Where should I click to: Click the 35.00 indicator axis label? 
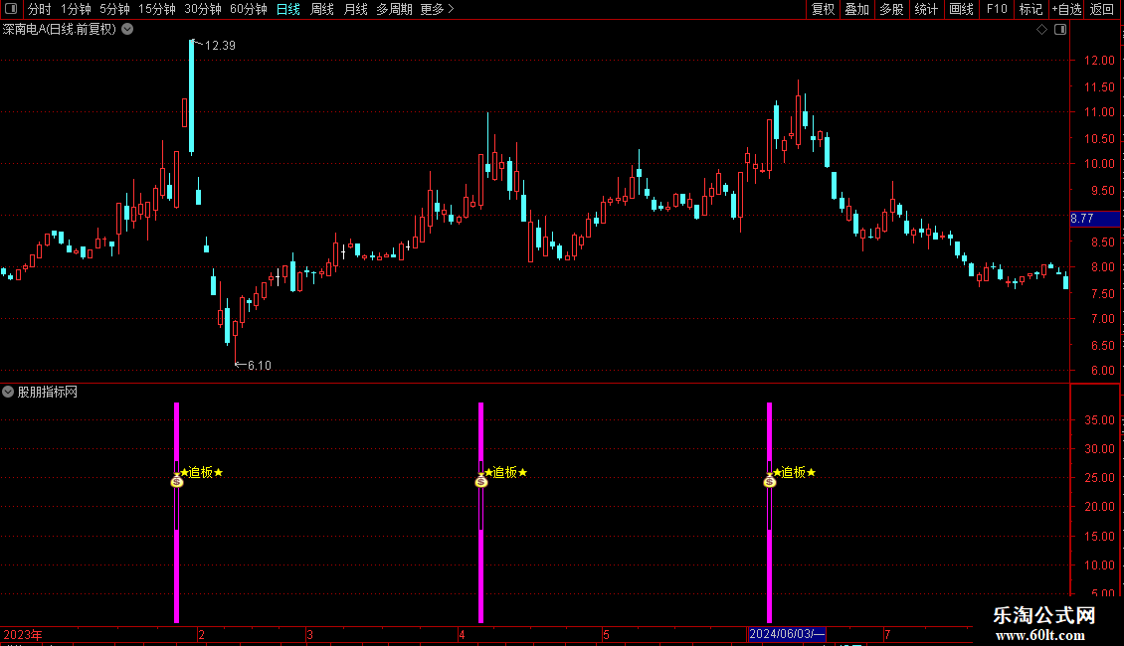click(x=1099, y=419)
